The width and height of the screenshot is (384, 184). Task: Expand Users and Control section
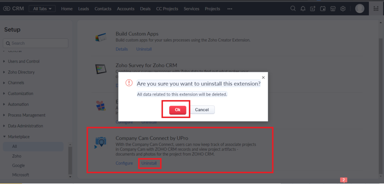(x=24, y=61)
